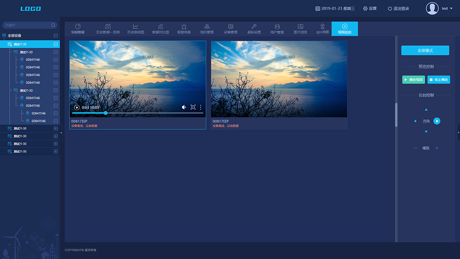Click the 停止播放 stop playback button
This screenshot has height=259, width=460.
[438, 80]
